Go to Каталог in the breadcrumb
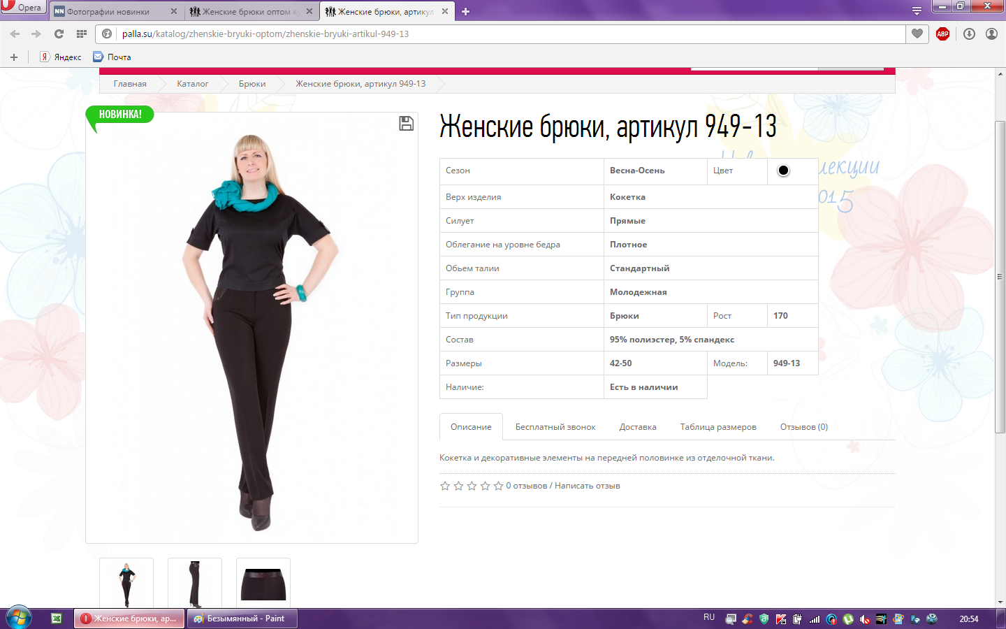 pyautogui.click(x=192, y=84)
